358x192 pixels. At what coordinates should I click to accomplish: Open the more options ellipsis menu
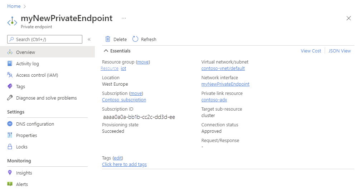[124, 18]
